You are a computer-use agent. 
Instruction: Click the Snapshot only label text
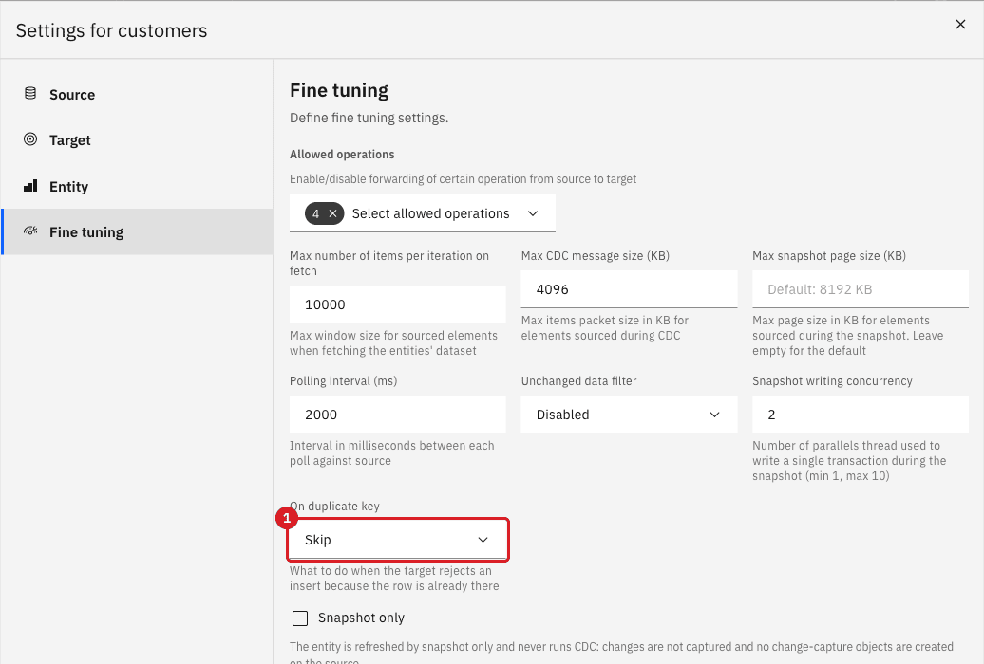tap(361, 618)
